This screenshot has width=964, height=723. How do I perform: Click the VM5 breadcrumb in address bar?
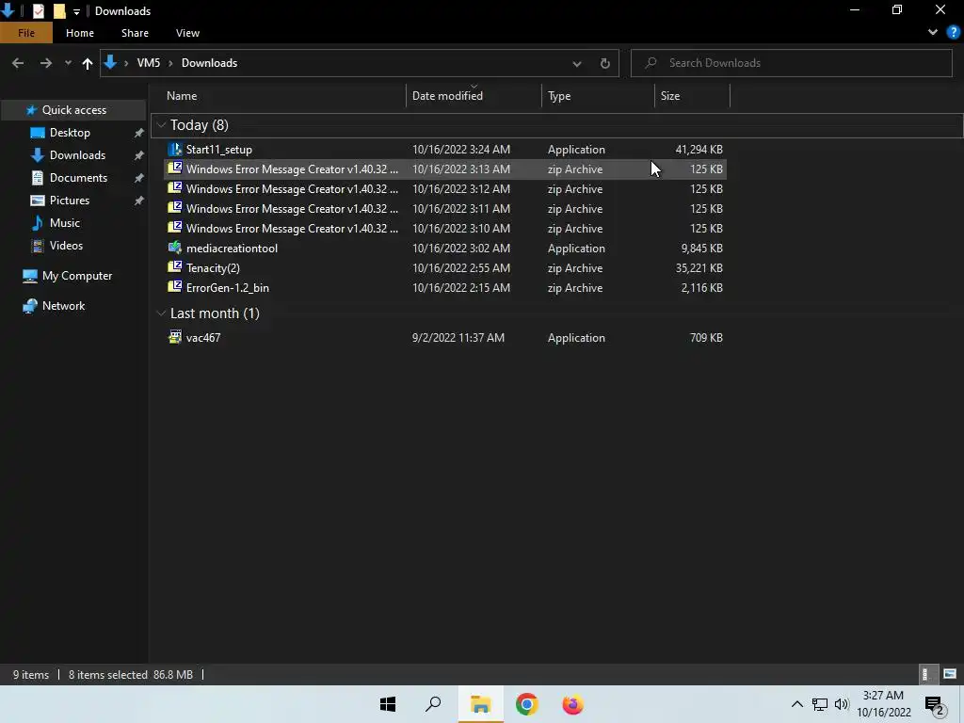148,63
